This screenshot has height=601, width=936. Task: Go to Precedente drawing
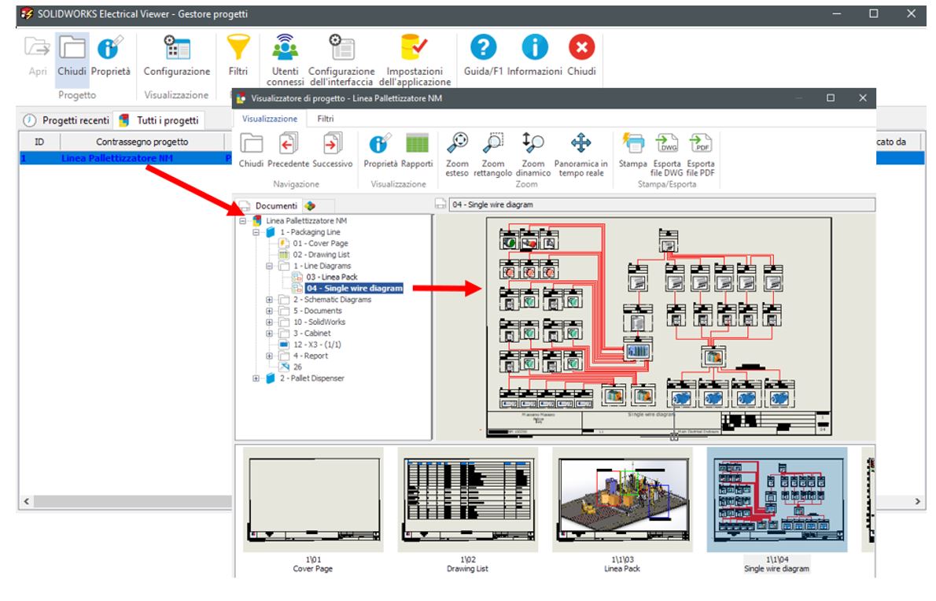coord(289,150)
